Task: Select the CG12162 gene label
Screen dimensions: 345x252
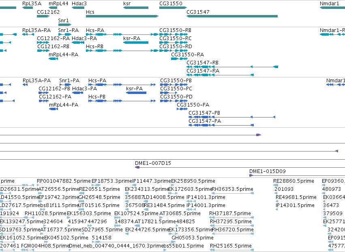Action: (x=48, y=12)
